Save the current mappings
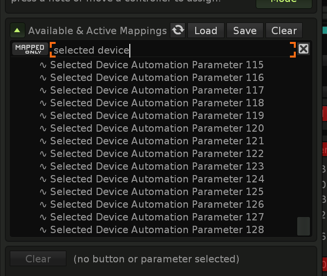327x276 pixels. 245,31
